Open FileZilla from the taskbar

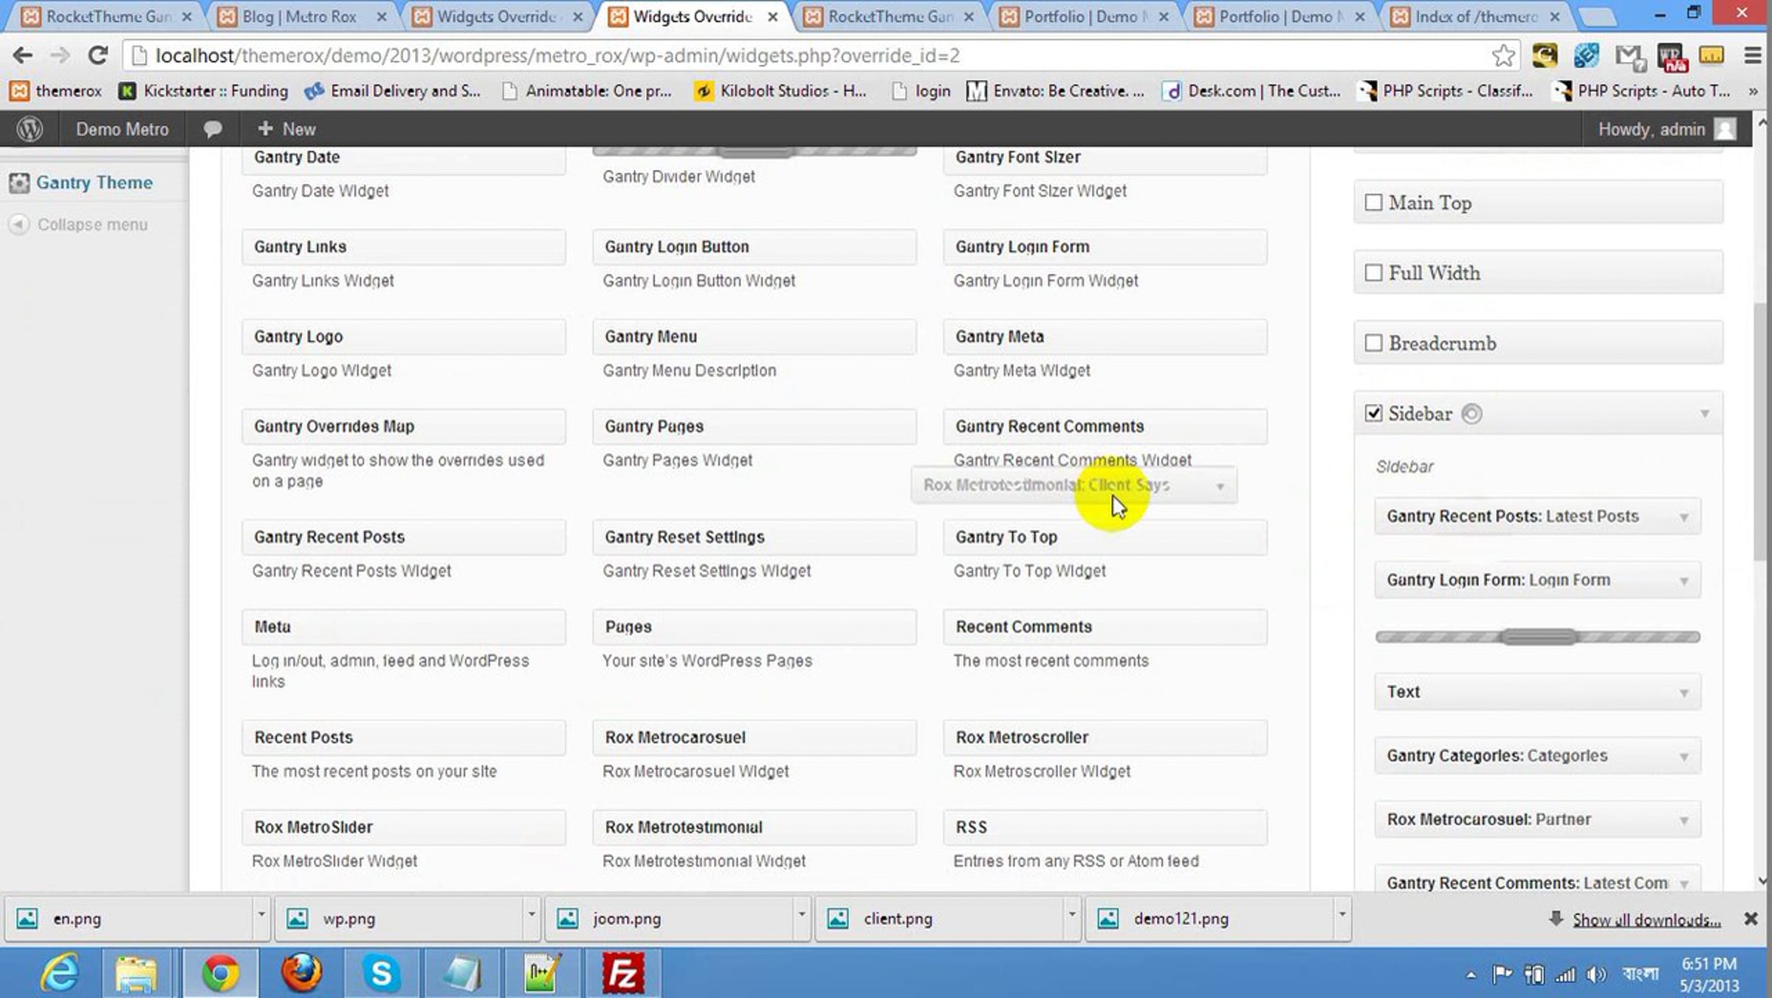(623, 973)
